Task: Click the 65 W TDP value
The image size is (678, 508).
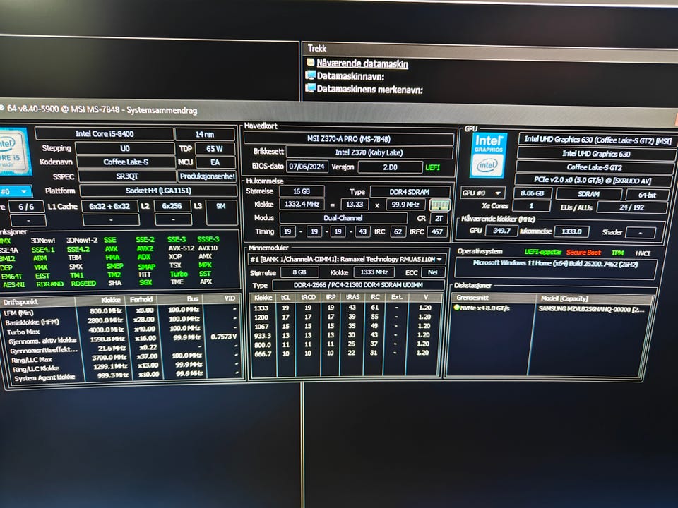Action: (215, 149)
